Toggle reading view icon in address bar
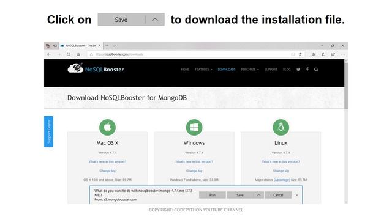Viewport: 392px width, 220px height. [293, 54]
